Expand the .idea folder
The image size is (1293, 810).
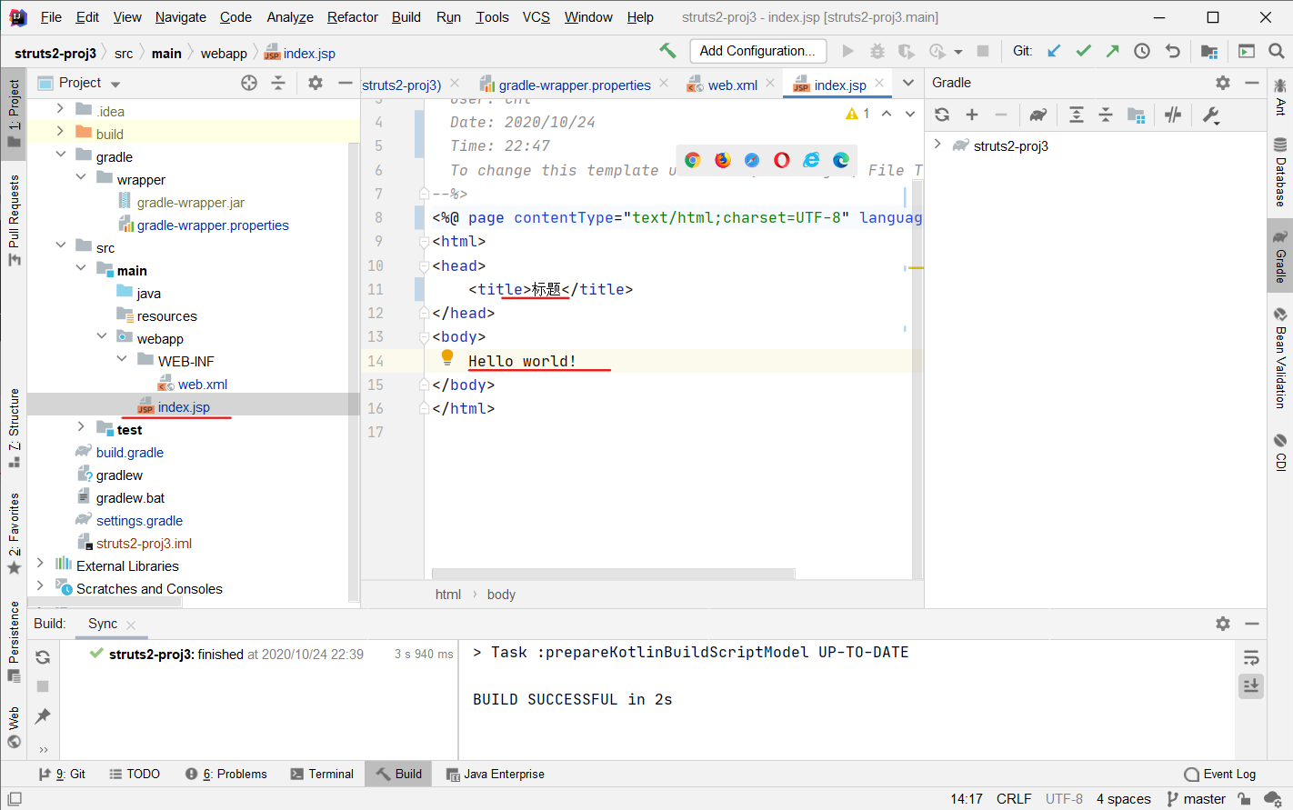coord(60,108)
